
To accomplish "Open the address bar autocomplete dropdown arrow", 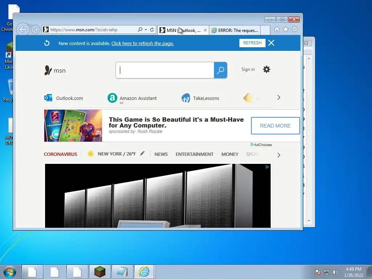I will click(146, 30).
